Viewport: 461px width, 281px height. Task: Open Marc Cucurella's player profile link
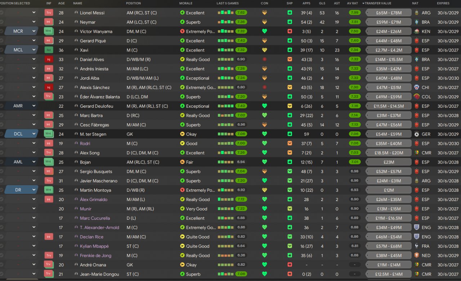pyautogui.click(x=95, y=218)
